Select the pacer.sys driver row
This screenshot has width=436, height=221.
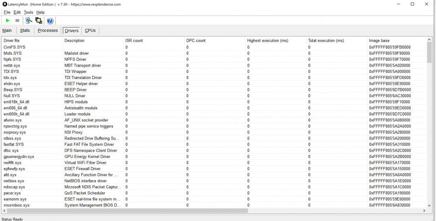point(214,193)
